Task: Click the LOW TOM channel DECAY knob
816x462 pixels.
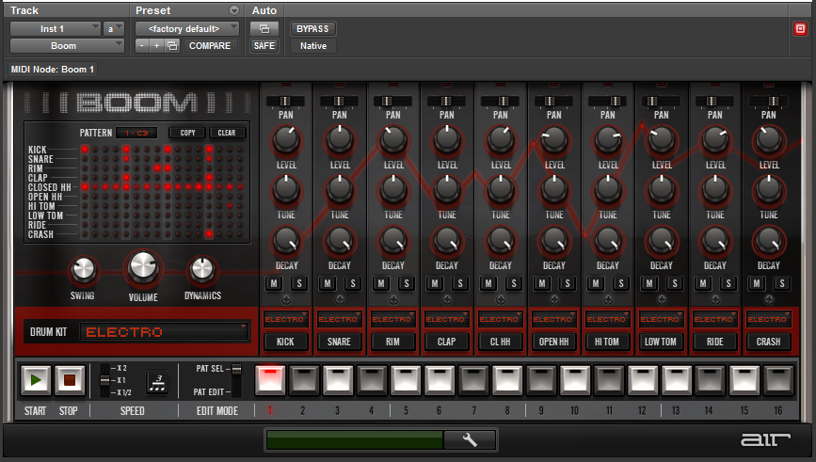Action: (x=662, y=242)
